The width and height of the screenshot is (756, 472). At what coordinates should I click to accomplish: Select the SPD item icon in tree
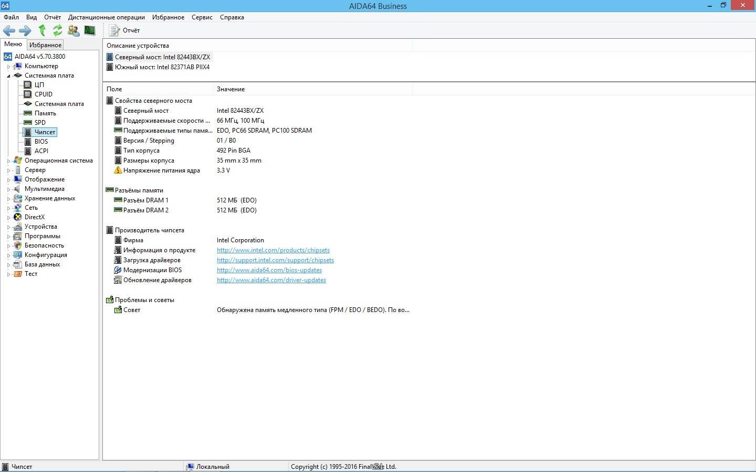(28, 123)
